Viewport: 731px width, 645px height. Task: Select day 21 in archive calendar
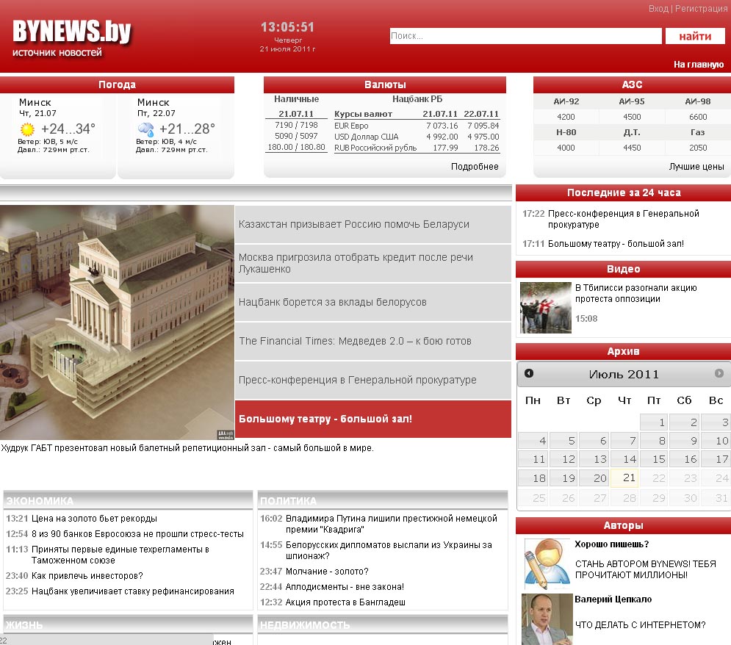click(624, 478)
